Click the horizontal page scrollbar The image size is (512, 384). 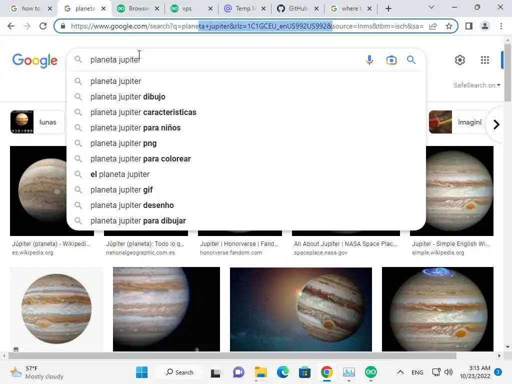click(232, 355)
